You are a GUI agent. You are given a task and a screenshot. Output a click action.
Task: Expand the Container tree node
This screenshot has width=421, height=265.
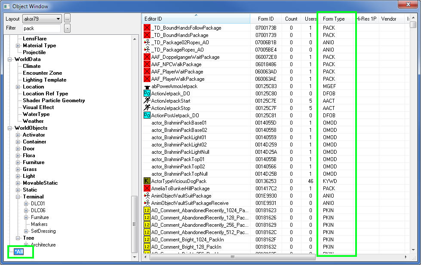18,142
